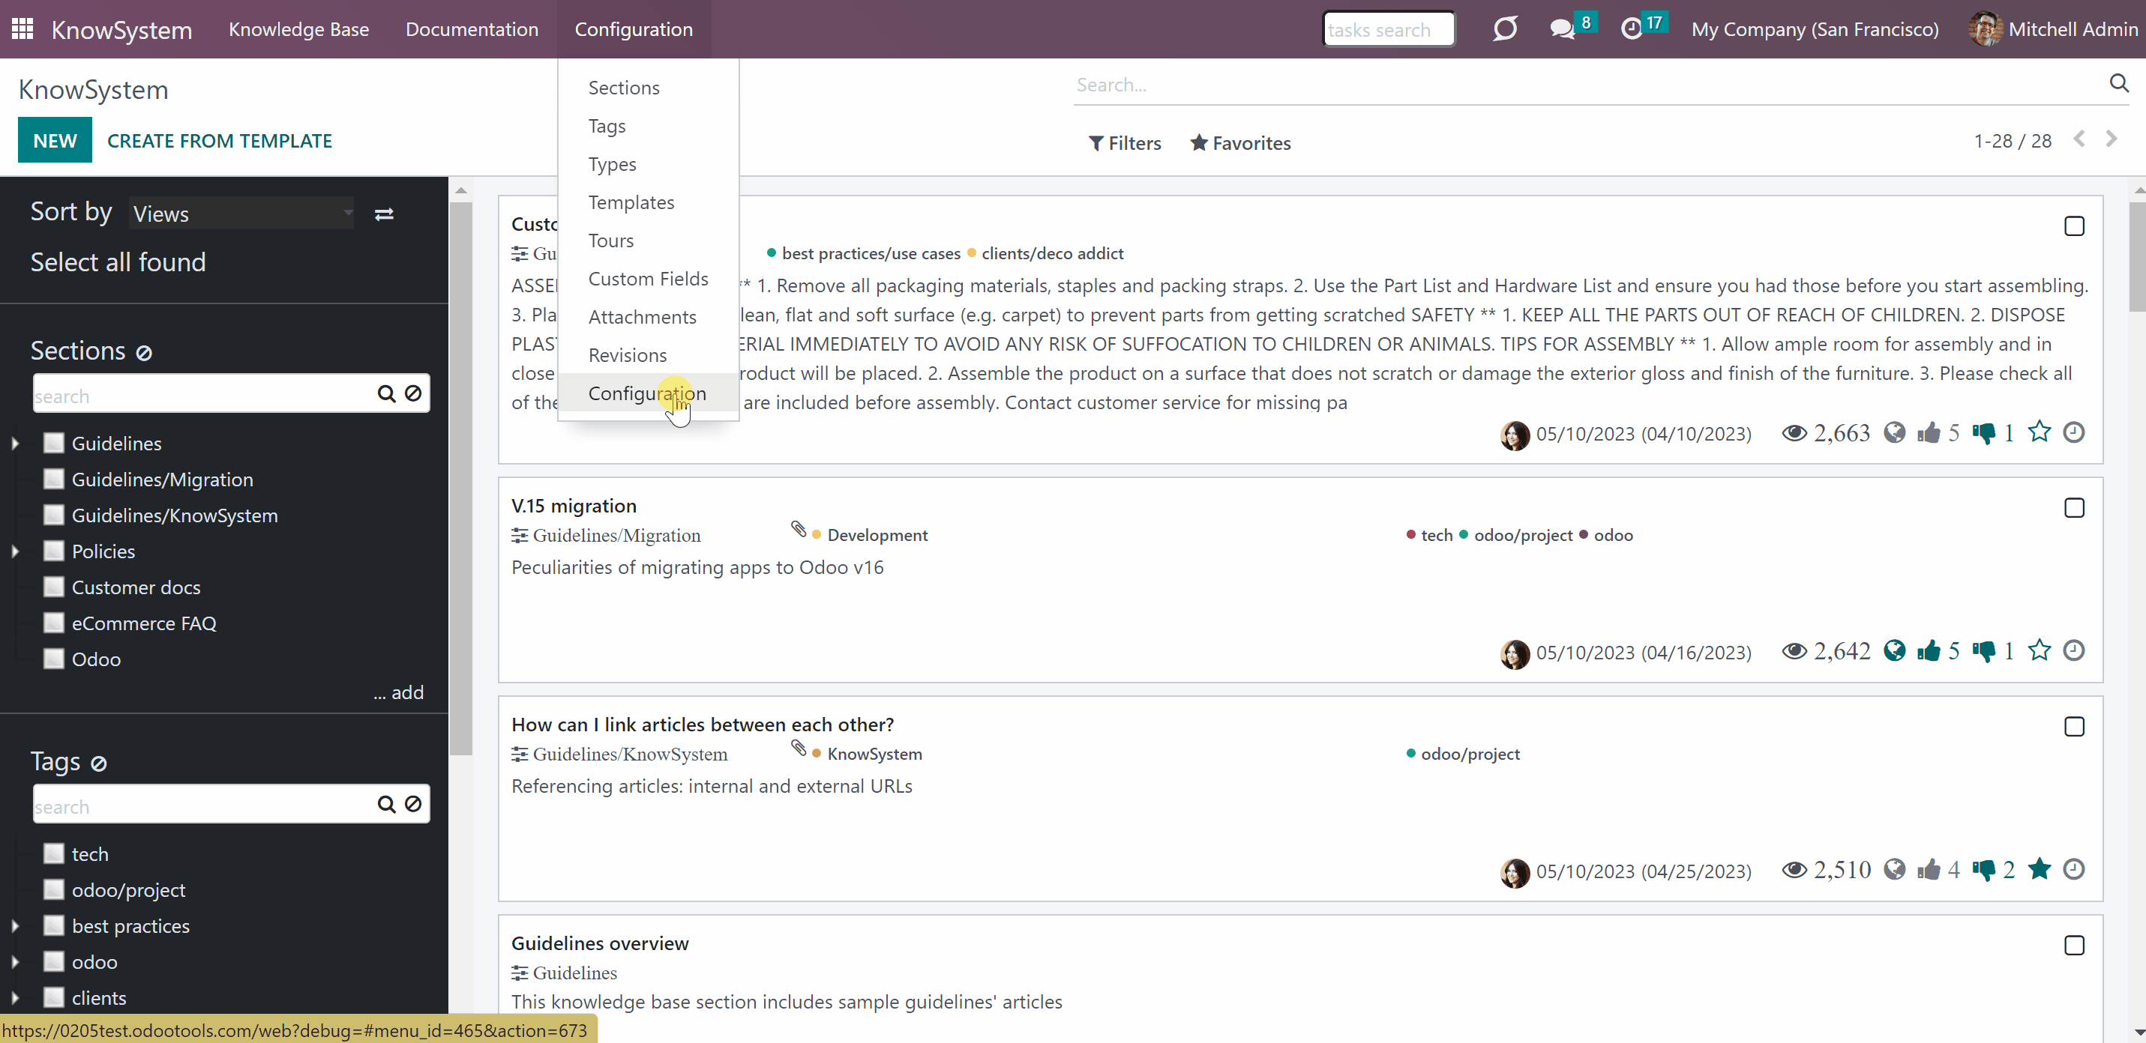Image resolution: width=2146 pixels, height=1043 pixels.
Task: Open the Mitchell Admin user menu
Action: click(x=2054, y=29)
